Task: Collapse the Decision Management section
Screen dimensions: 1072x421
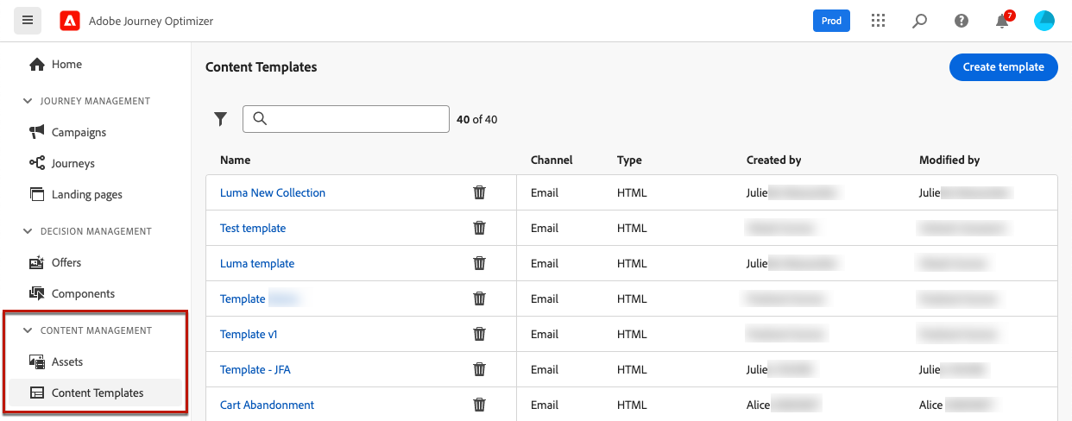Action: click(28, 231)
